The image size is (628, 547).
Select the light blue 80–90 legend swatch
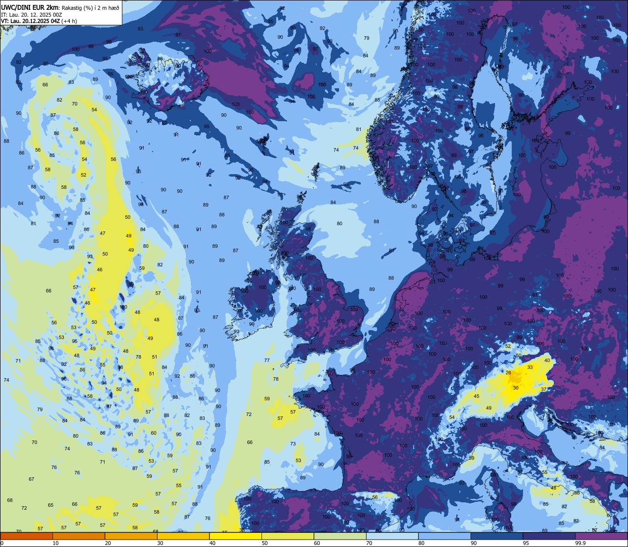tap(445, 536)
